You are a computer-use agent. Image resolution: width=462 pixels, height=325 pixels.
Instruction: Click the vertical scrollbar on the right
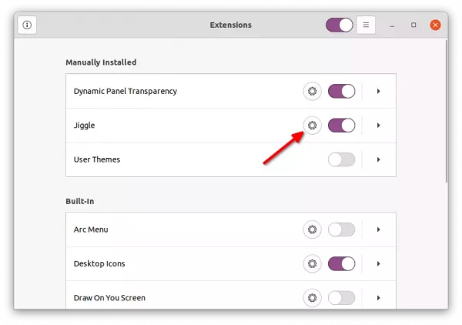tap(447, 112)
